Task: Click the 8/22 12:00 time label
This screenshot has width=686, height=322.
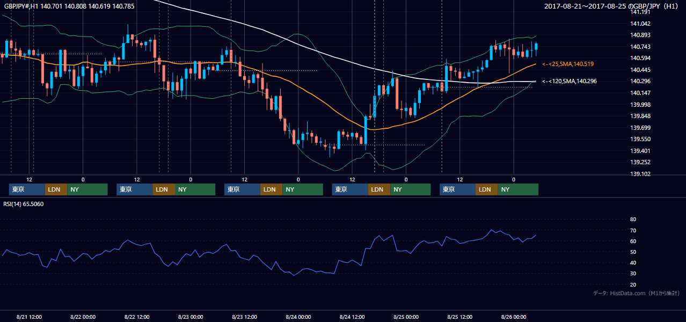Action: [x=137, y=317]
